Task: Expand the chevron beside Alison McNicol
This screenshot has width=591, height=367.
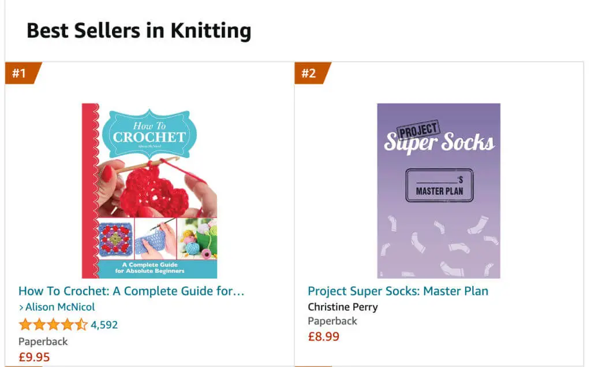Action: coord(21,307)
